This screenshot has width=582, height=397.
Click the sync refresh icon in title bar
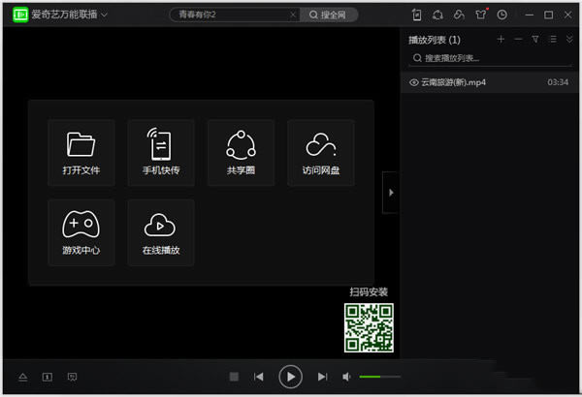click(438, 15)
